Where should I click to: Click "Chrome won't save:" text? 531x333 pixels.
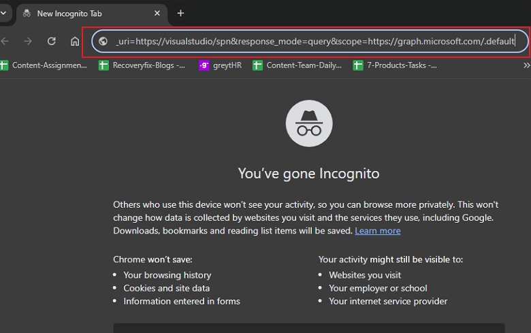coord(152,259)
